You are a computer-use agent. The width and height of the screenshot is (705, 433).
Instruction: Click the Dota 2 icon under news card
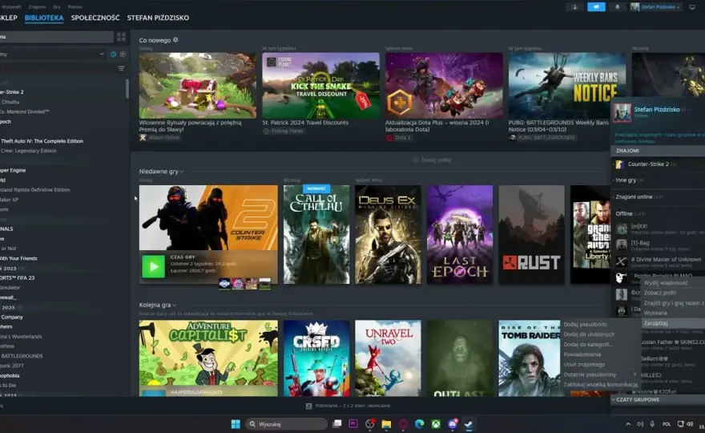pos(389,138)
